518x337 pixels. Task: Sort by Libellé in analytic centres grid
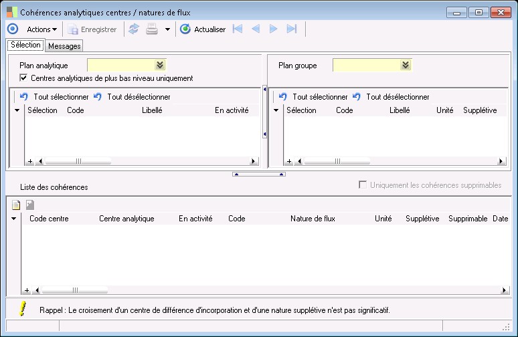click(152, 110)
